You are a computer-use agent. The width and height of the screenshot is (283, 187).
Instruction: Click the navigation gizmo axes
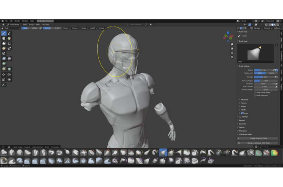click(x=228, y=36)
